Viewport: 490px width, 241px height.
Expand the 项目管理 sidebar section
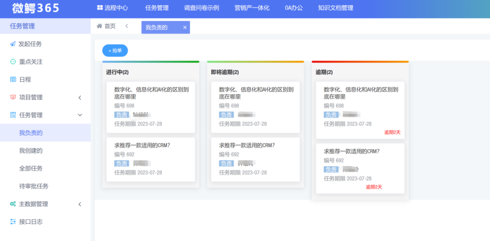click(x=79, y=97)
